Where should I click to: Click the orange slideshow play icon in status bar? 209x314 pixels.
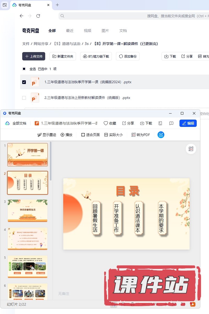tap(193, 304)
